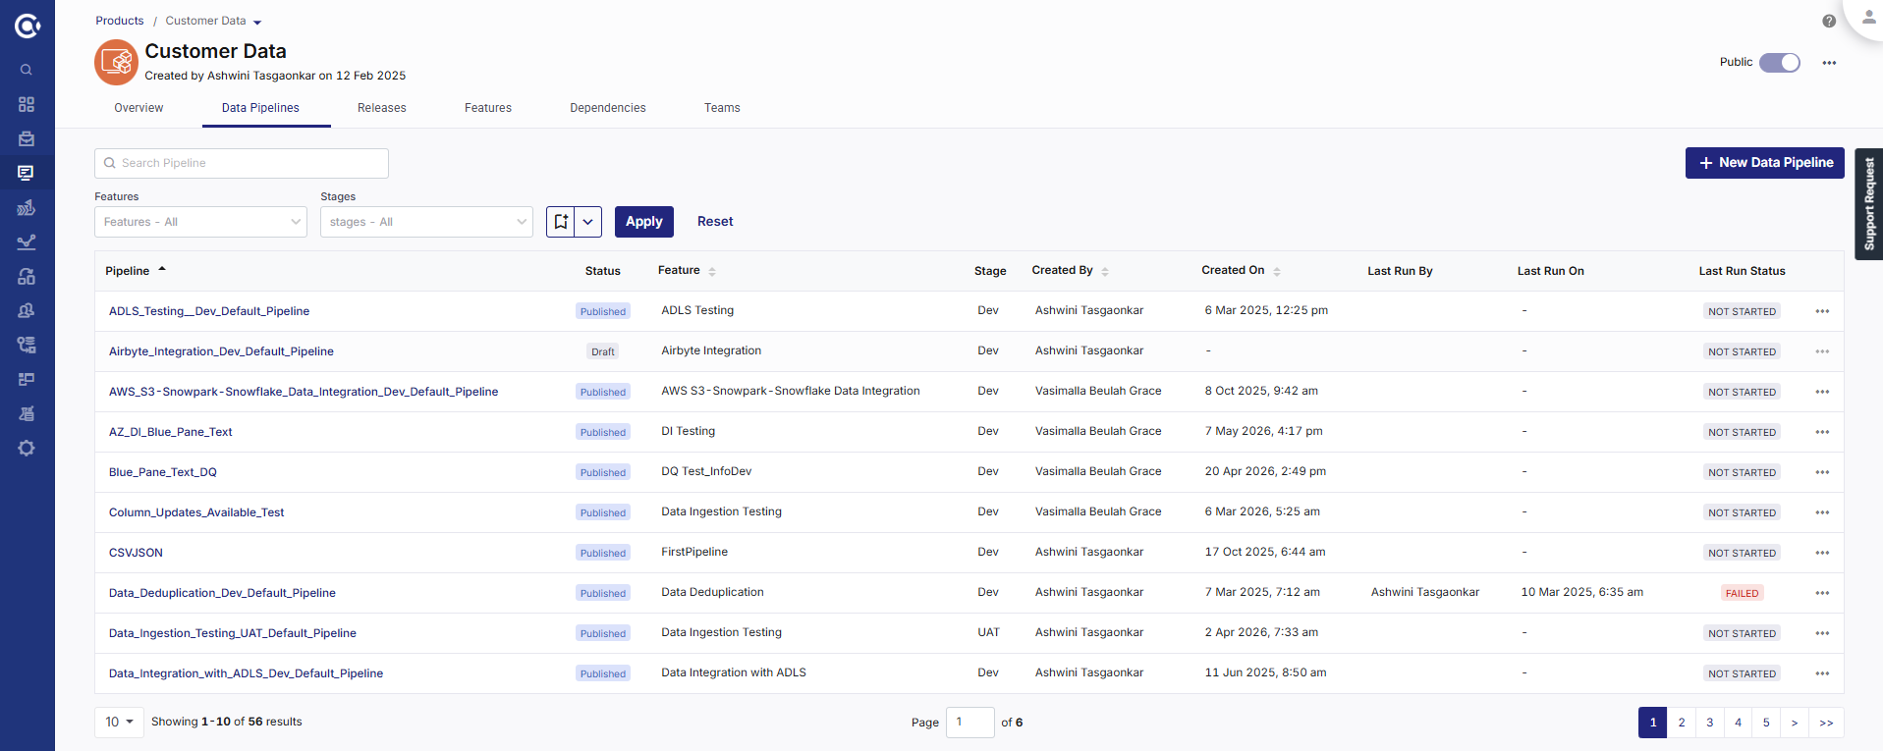Screen dimensions: 1883x751
Task: Open row actions for ADLS_Testing__Dev_Default_Pipeline
Action: [1822, 311]
